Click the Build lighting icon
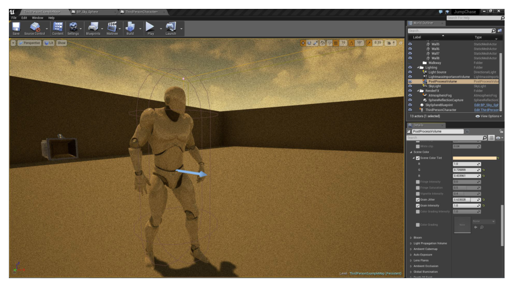Viewport: 514px width, 287px height. [x=130, y=29]
